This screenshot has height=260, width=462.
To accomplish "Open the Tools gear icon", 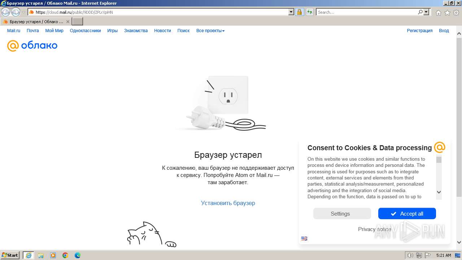I will [456, 13].
